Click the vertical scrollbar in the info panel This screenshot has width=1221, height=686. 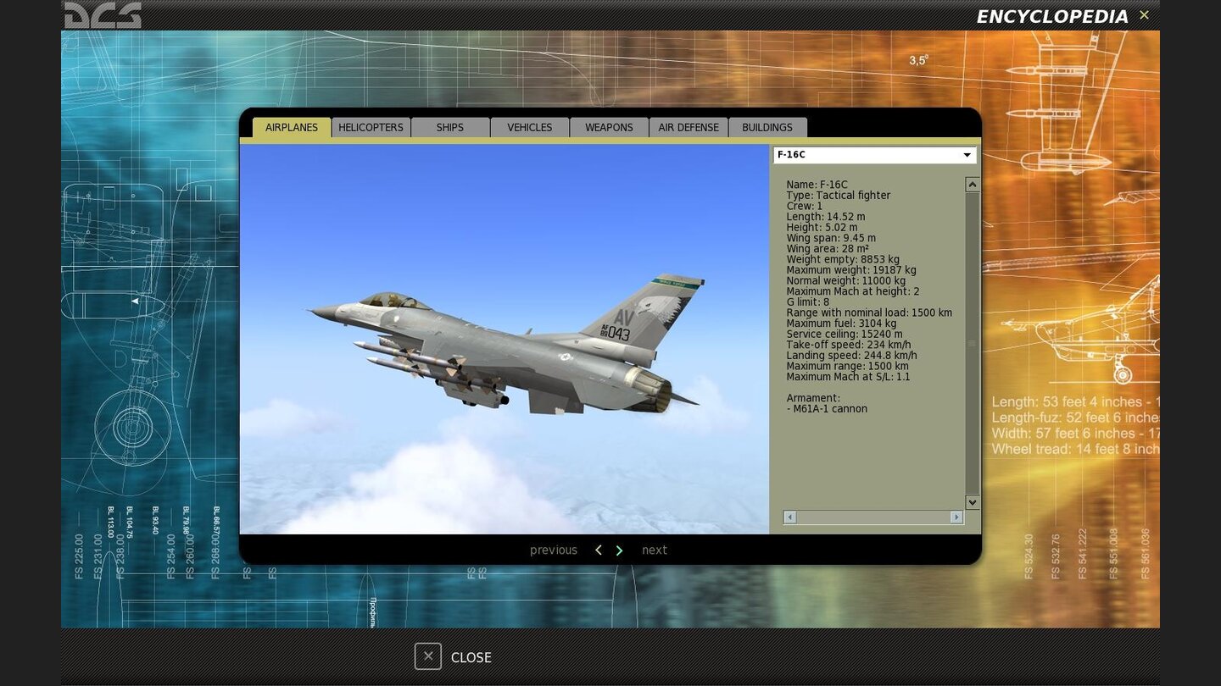pyautogui.click(x=973, y=343)
